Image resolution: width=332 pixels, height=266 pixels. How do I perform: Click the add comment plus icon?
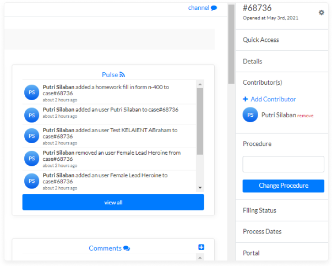pyautogui.click(x=202, y=247)
